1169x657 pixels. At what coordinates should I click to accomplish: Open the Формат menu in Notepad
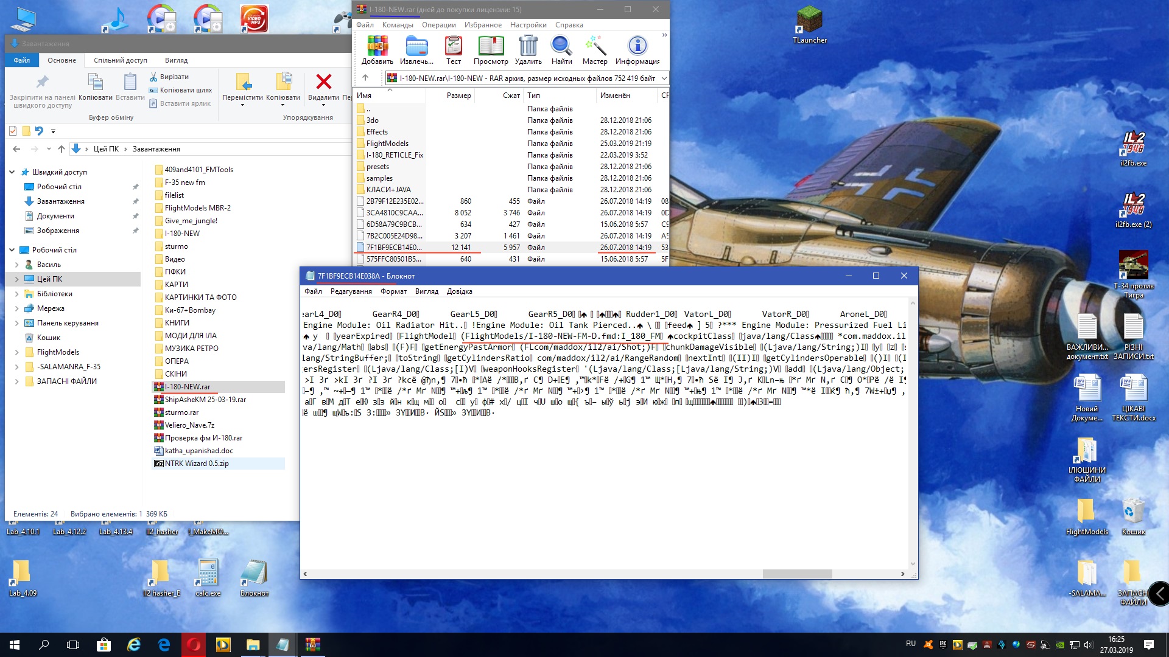pyautogui.click(x=393, y=291)
